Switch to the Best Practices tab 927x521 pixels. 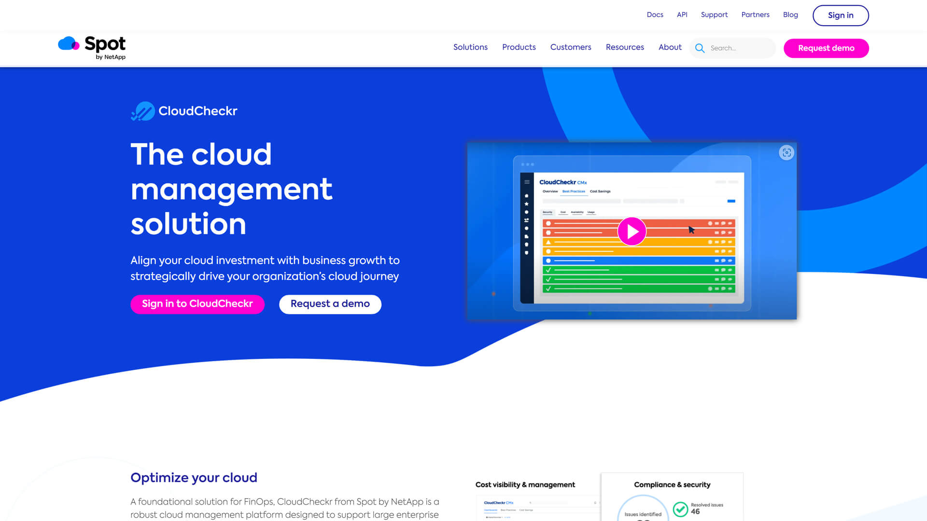click(573, 192)
